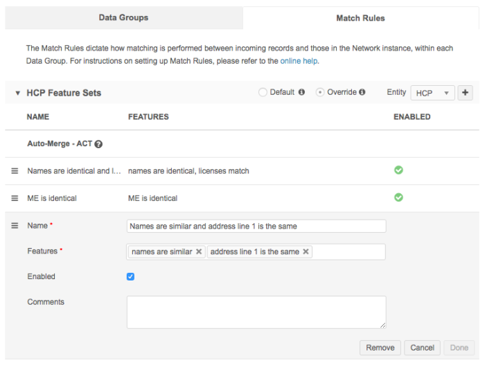
Task: Click green enabled checkmark for ME is identical
Action: coord(398,197)
